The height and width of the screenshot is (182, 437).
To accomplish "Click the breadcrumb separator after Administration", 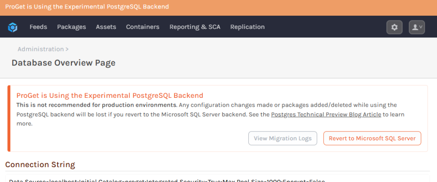I will tap(67, 49).
